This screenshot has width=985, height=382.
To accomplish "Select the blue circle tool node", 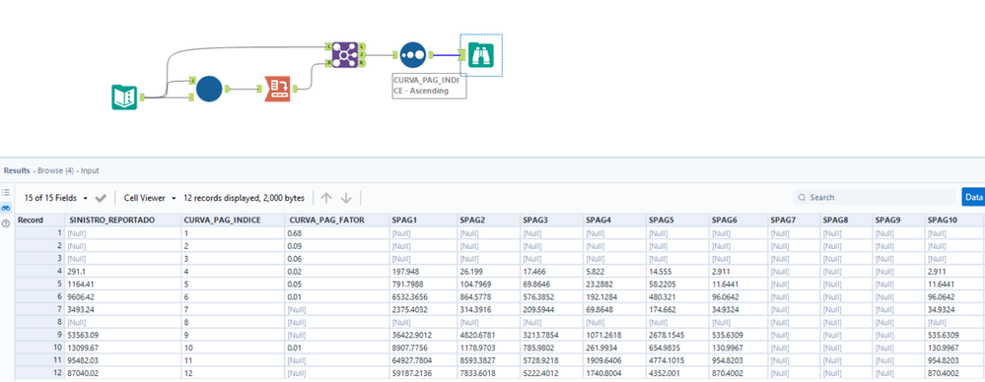I will (x=209, y=89).
